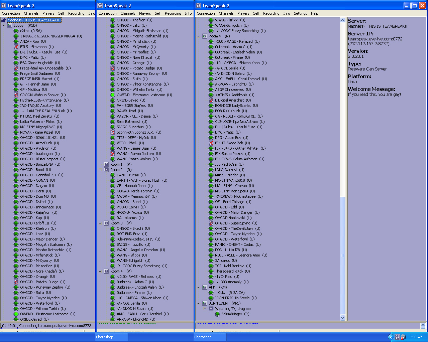Click the muted icon beside WANG - Raven Jasfere
Image resolution: width=428 pixels, height=342 pixels.
tap(113, 154)
